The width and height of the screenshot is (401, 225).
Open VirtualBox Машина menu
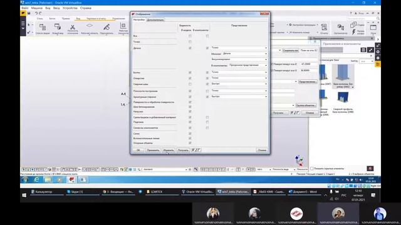pos(37,8)
